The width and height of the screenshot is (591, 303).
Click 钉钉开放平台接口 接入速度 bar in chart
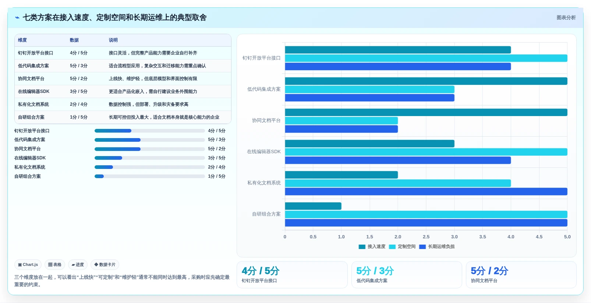click(398, 50)
